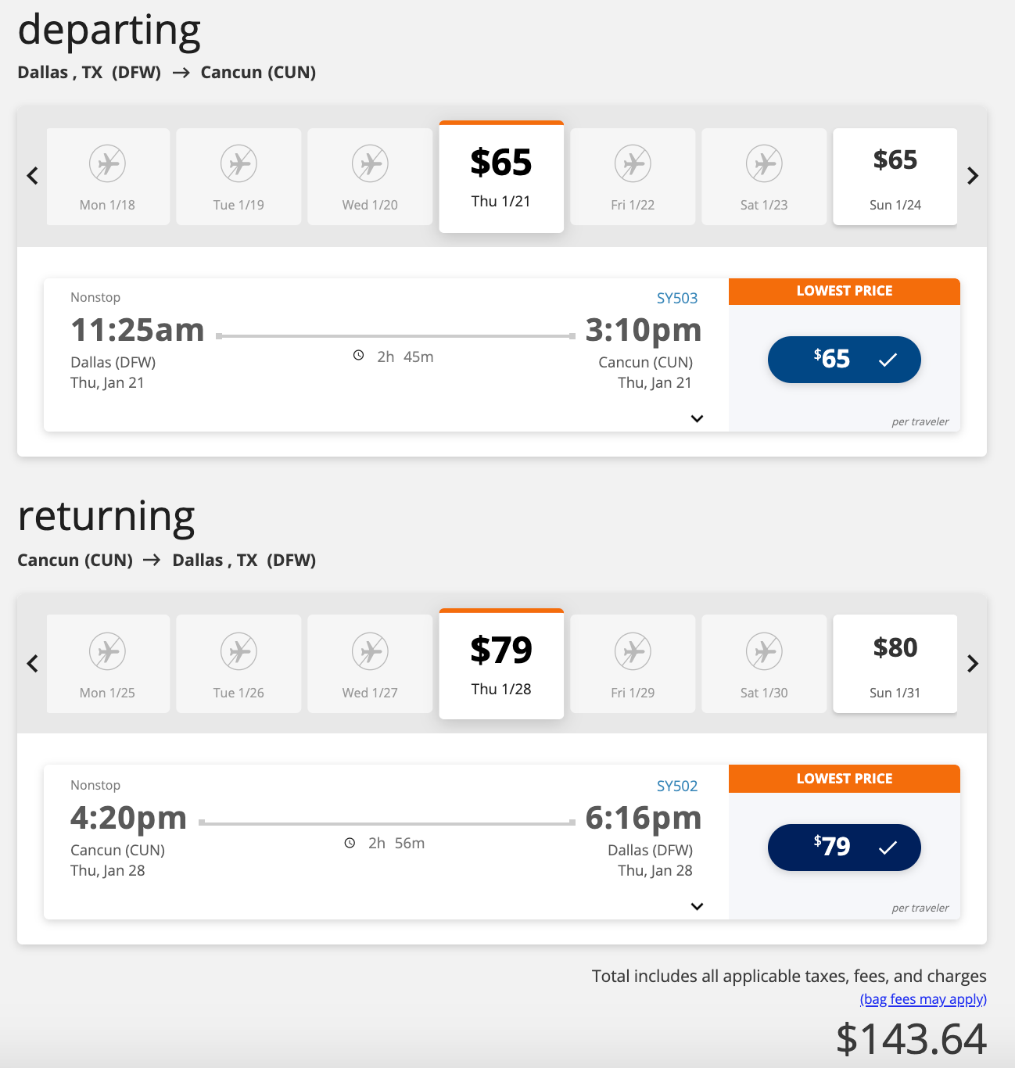Show later departing dates with right arrow

click(x=973, y=176)
